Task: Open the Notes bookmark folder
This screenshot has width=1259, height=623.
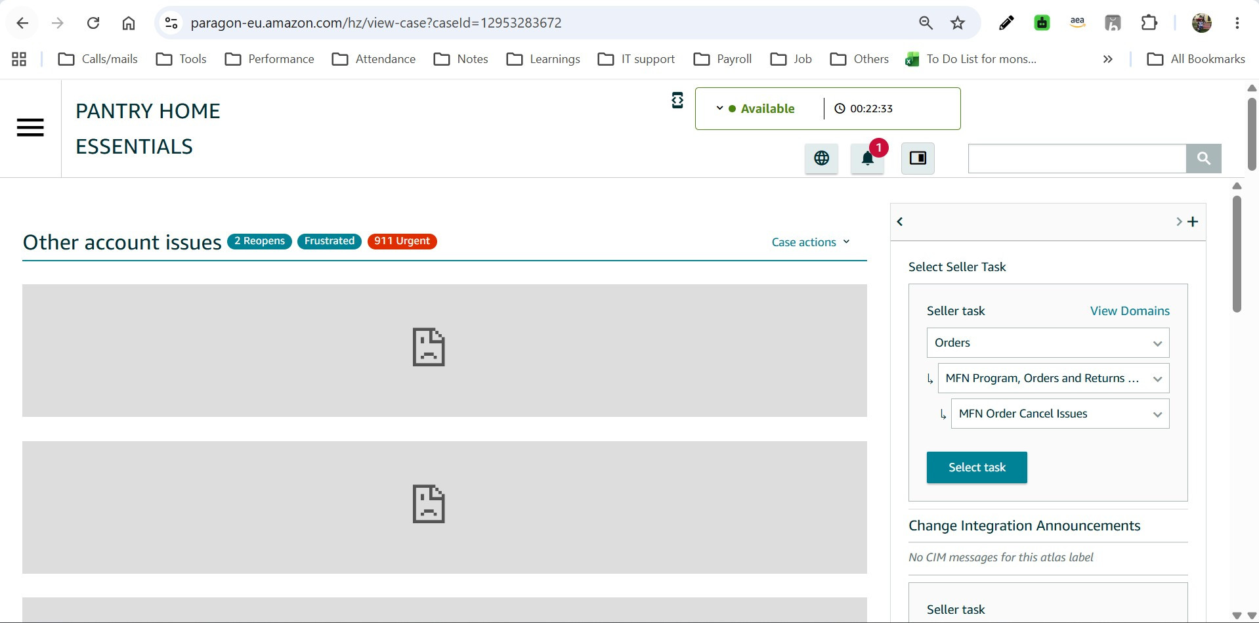Action: tap(461, 59)
